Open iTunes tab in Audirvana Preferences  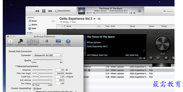click(x=68, y=42)
